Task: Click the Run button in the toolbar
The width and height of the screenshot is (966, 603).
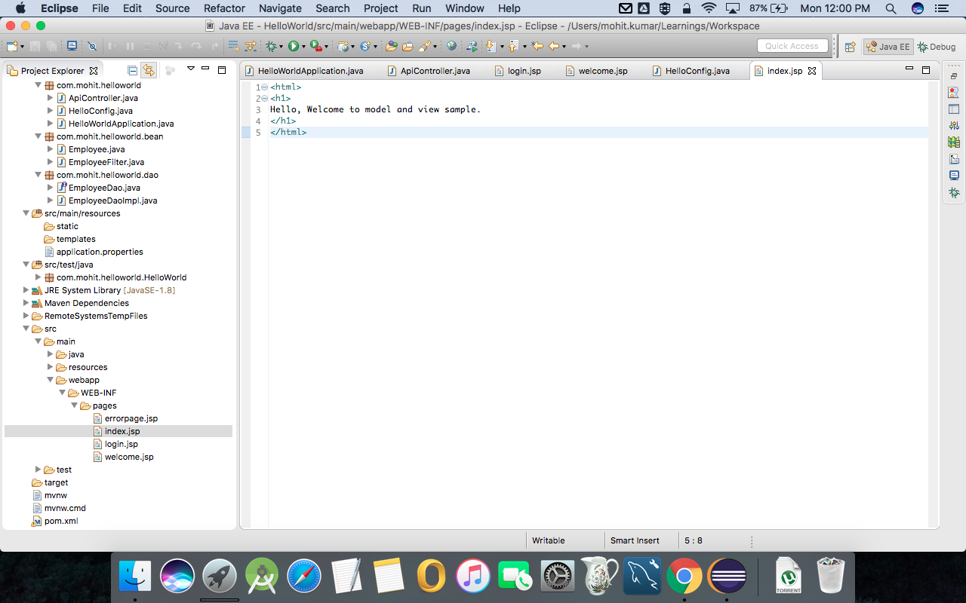Action: coord(294,46)
